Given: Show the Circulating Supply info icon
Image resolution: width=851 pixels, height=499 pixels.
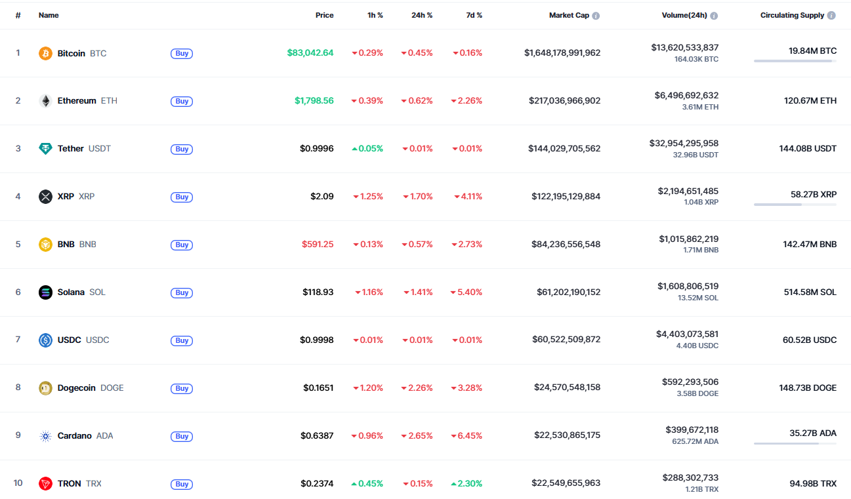Looking at the screenshot, I should tap(831, 16).
